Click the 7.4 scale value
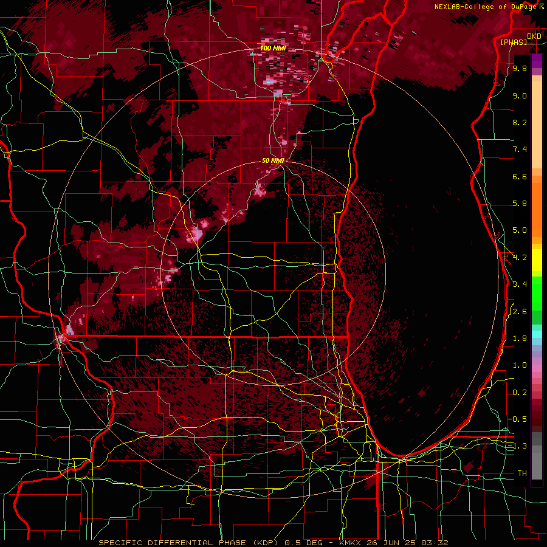The height and width of the screenshot is (547, 547). (x=520, y=150)
